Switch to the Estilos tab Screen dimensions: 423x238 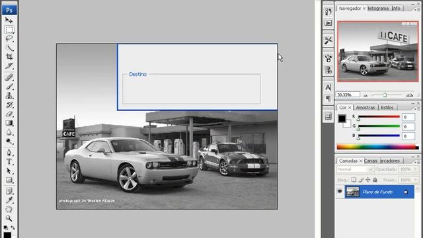(x=387, y=107)
